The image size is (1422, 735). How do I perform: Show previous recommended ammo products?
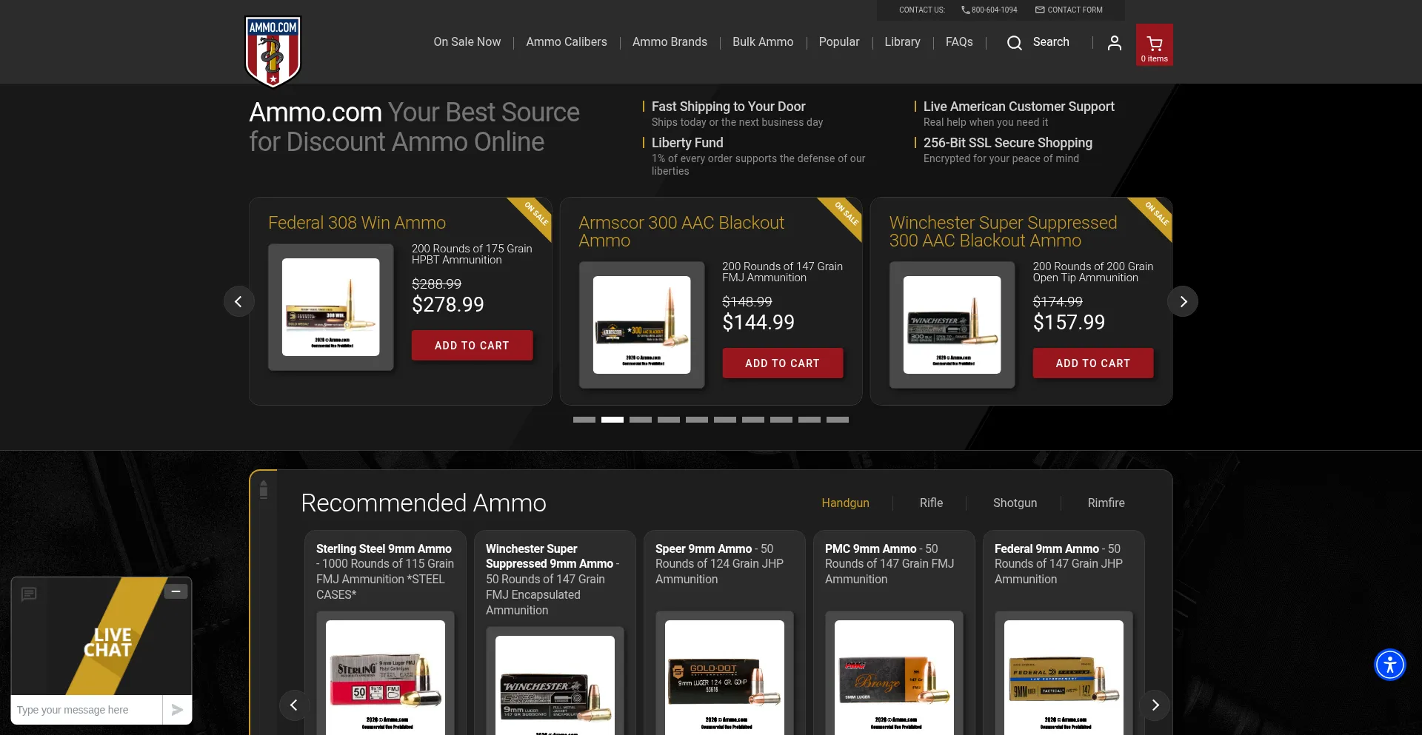point(294,705)
